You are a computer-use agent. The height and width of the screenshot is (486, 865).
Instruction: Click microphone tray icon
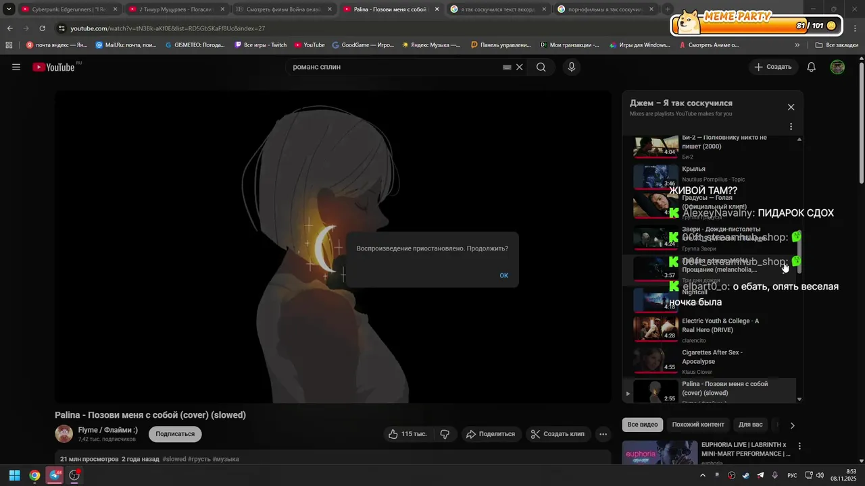point(775,475)
